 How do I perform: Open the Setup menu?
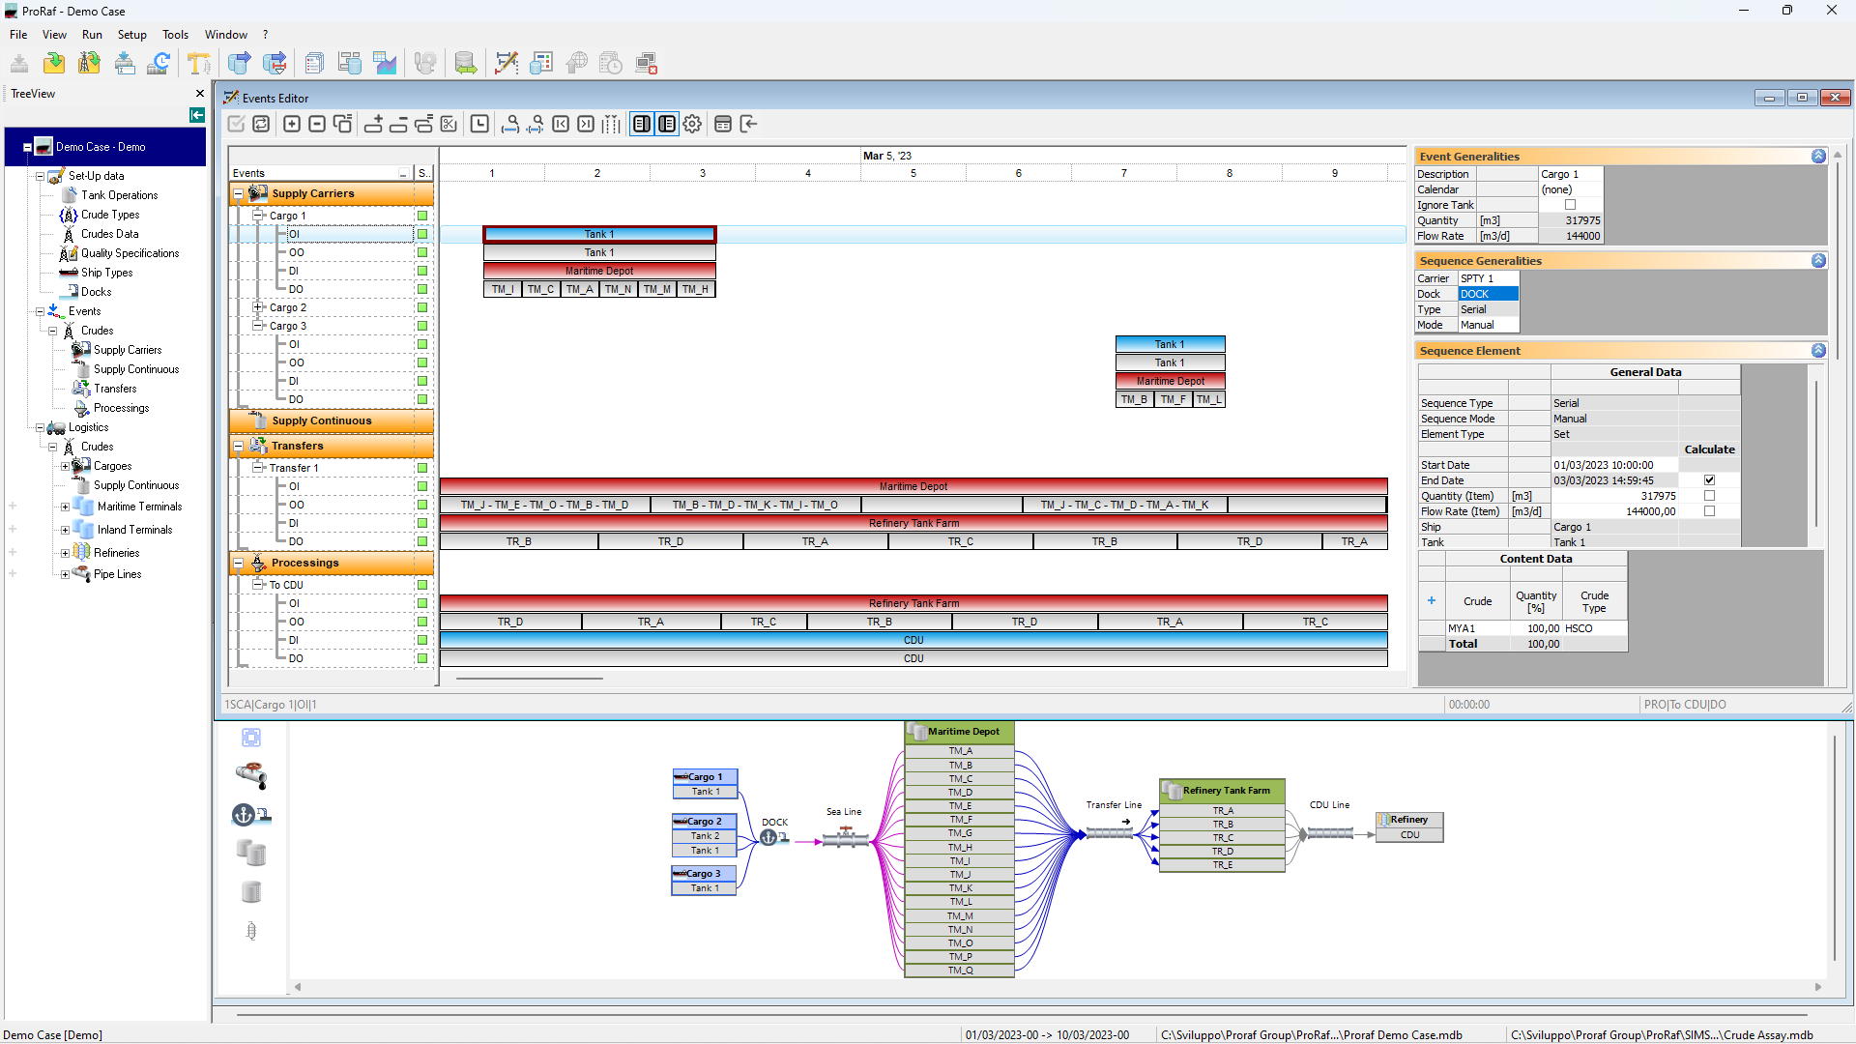coord(131,35)
